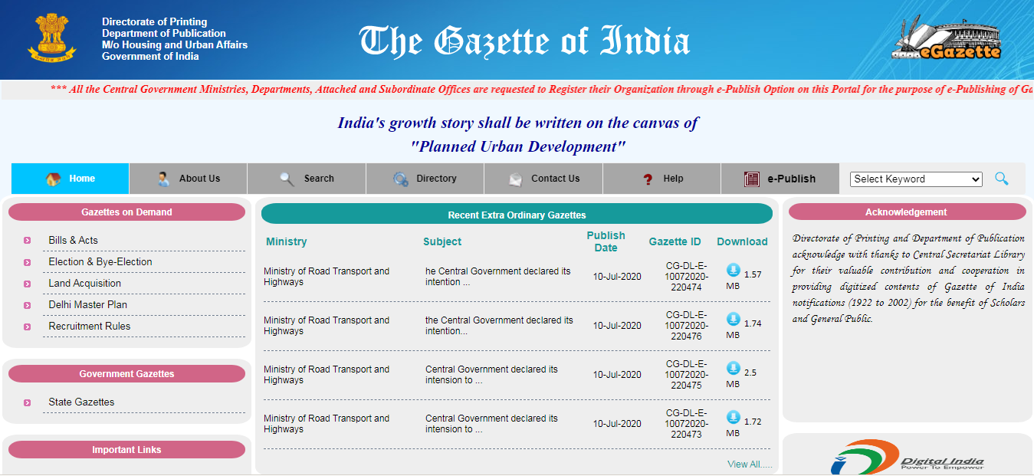The height and width of the screenshot is (476, 1034).
Task: Open the State Gazettes link
Action: tap(81, 402)
